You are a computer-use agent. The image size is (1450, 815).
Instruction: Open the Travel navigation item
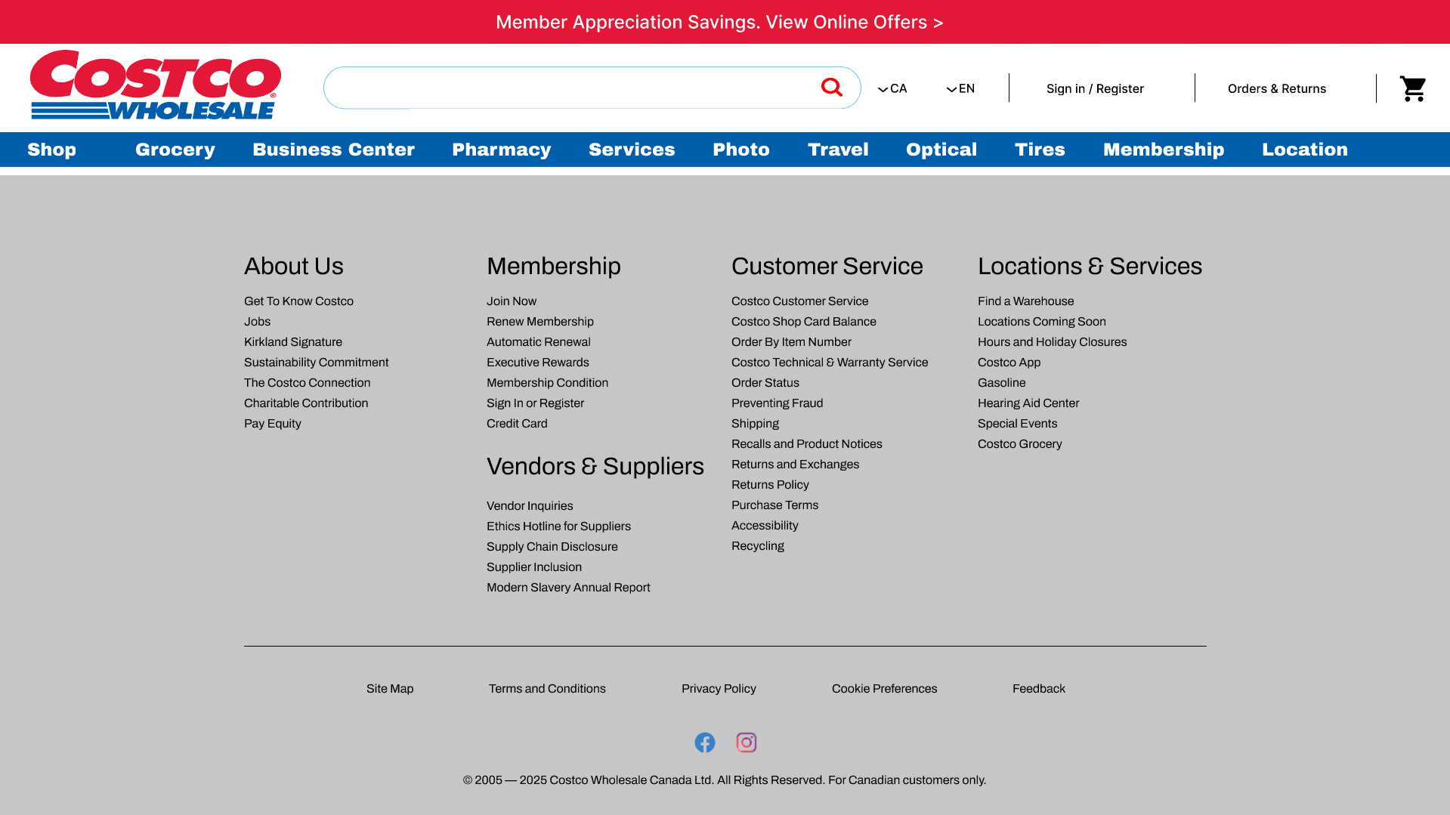click(x=838, y=150)
